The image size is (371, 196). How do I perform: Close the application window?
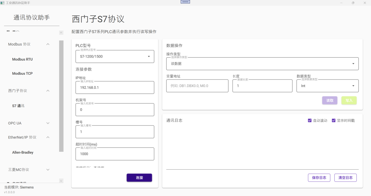tap(365, 3)
